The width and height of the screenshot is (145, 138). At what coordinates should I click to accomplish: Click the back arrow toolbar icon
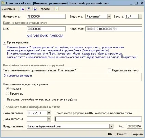tap(22, 9)
